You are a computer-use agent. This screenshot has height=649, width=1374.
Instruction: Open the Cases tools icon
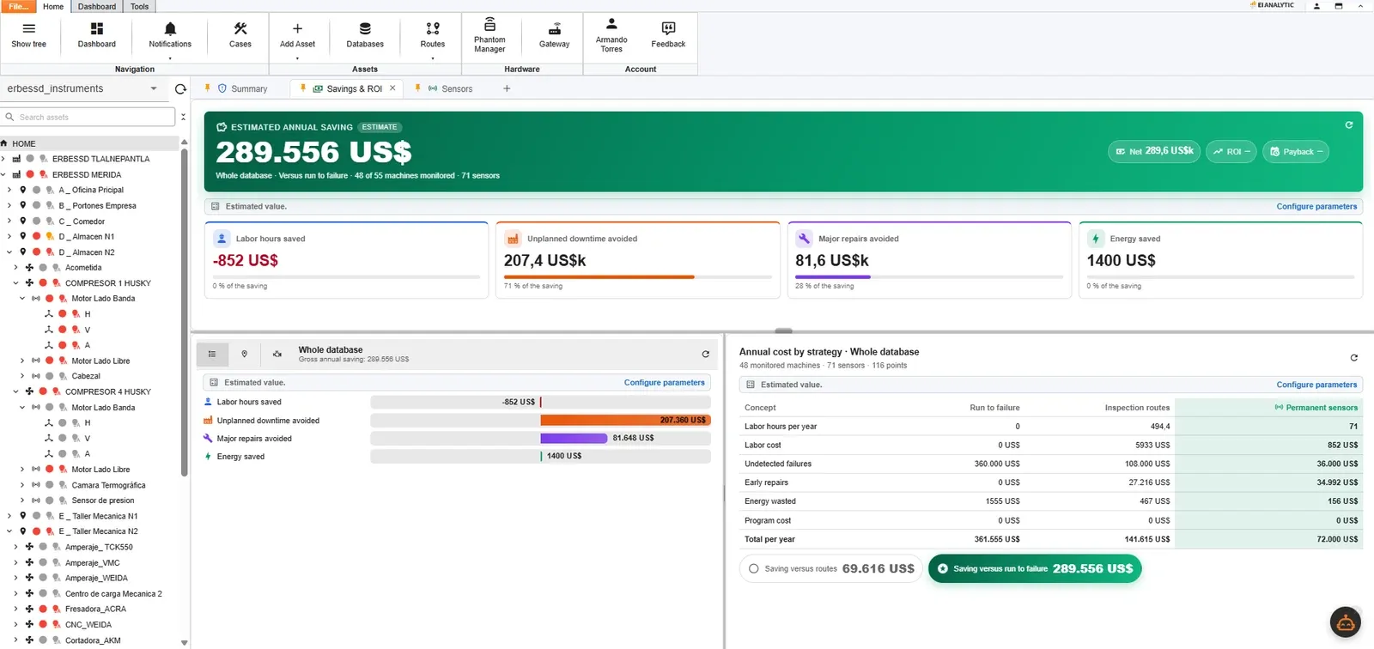pos(240,34)
